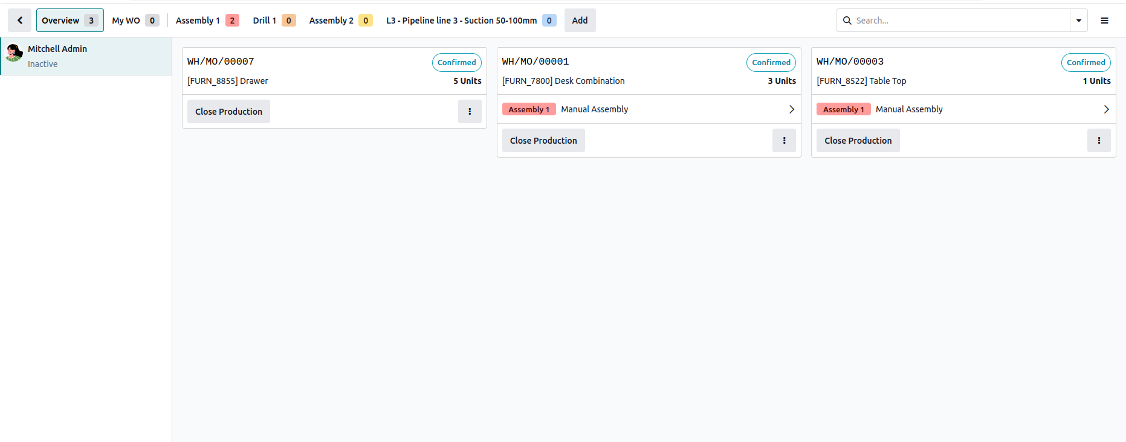Click the Confirmed status badge on WH/MO/00007
This screenshot has width=1126, height=442.
pyautogui.click(x=457, y=62)
